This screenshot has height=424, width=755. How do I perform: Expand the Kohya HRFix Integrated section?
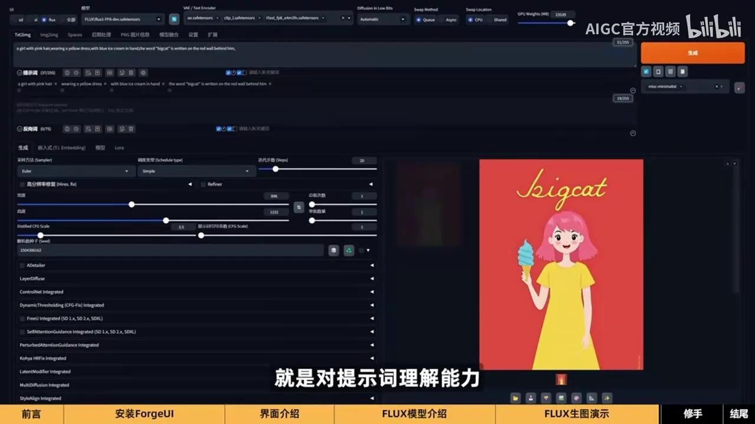pos(196,358)
